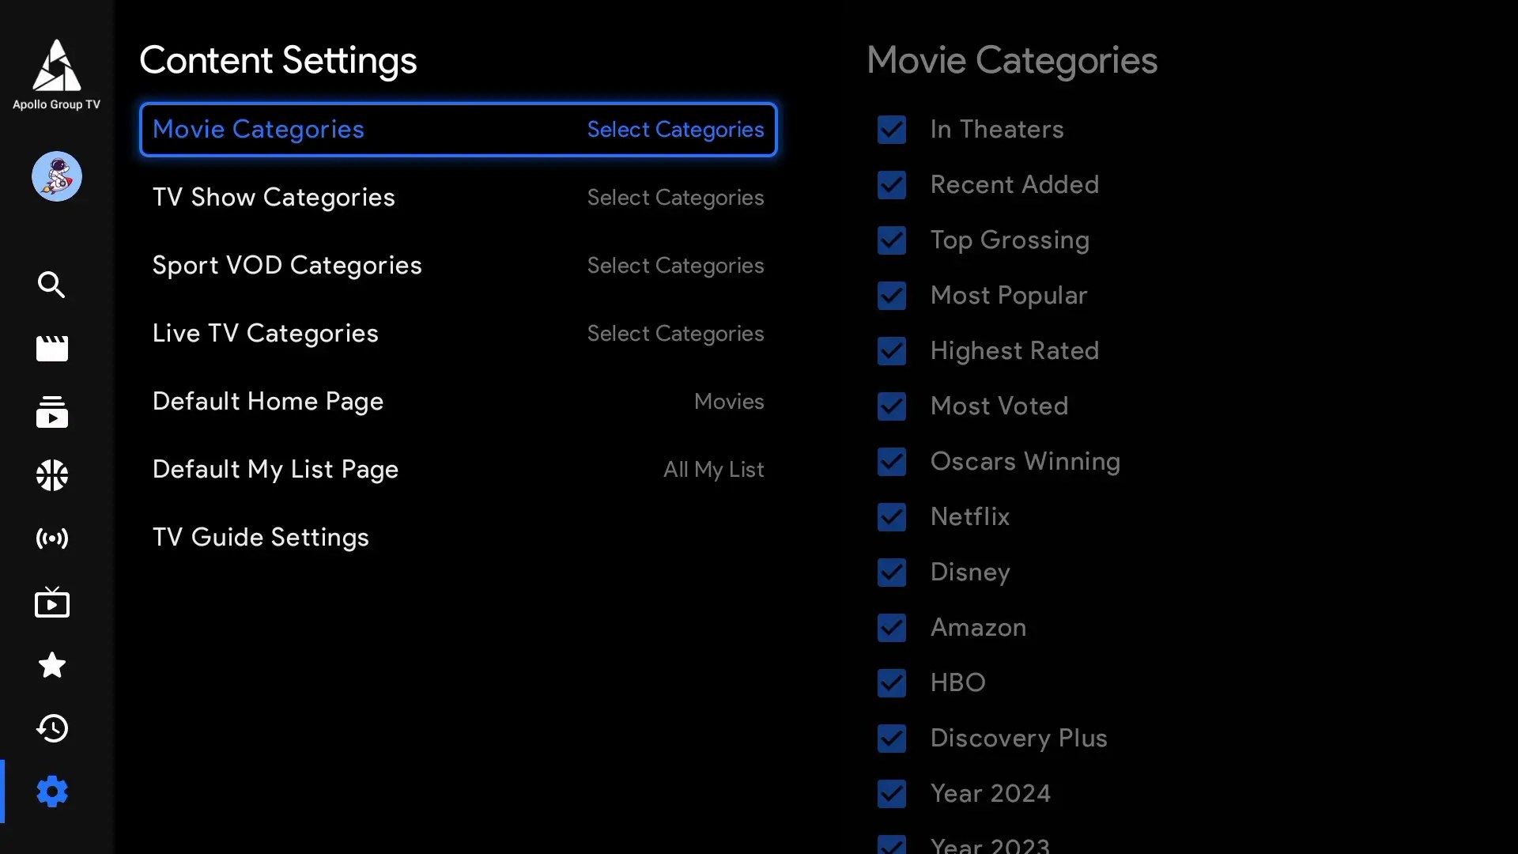Viewport: 1518px width, 854px height.
Task: Go to the Sports basketball icon
Action: (52, 475)
